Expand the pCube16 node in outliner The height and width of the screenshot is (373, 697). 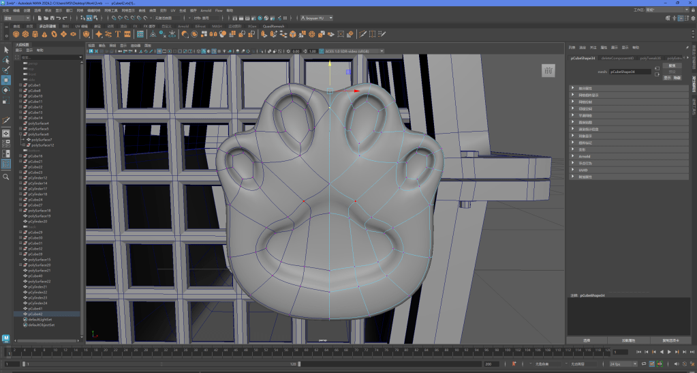(20, 156)
